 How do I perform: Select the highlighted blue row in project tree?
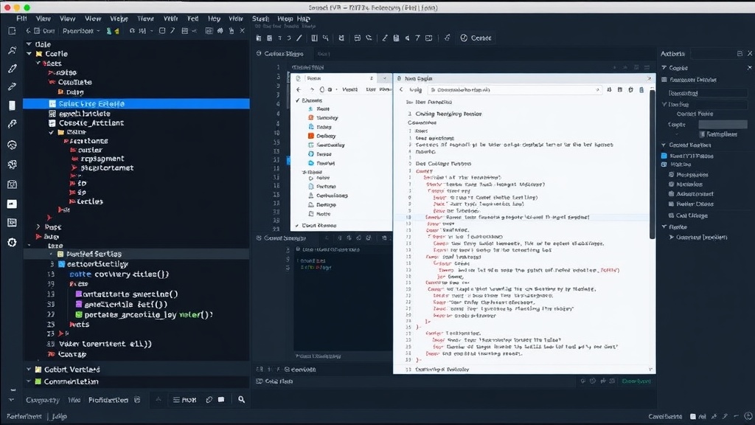click(136, 103)
